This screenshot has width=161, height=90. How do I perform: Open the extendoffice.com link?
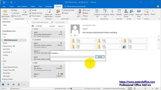[x=137, y=82]
